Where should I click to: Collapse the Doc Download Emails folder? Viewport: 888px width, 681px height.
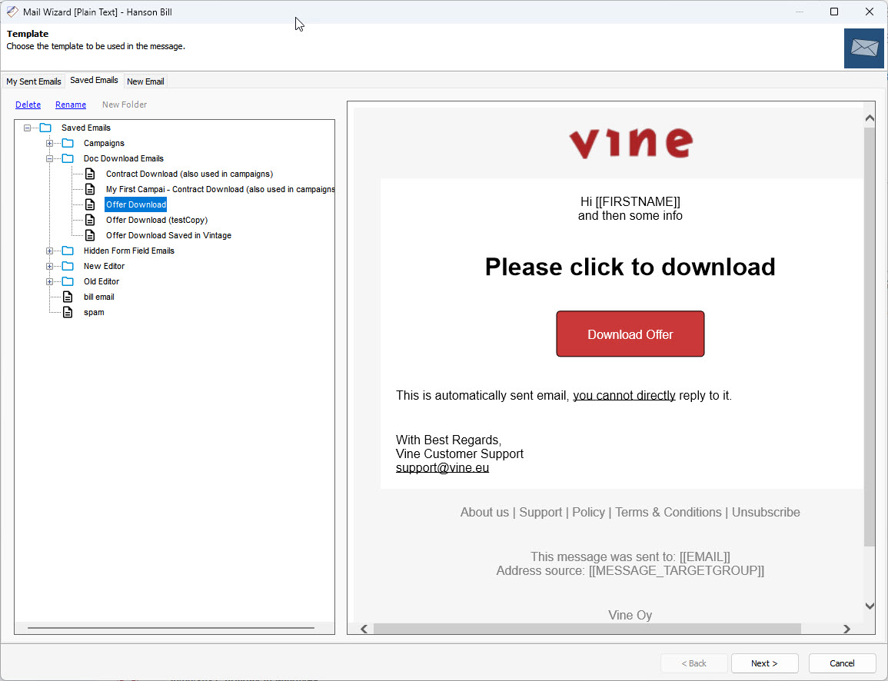(49, 158)
